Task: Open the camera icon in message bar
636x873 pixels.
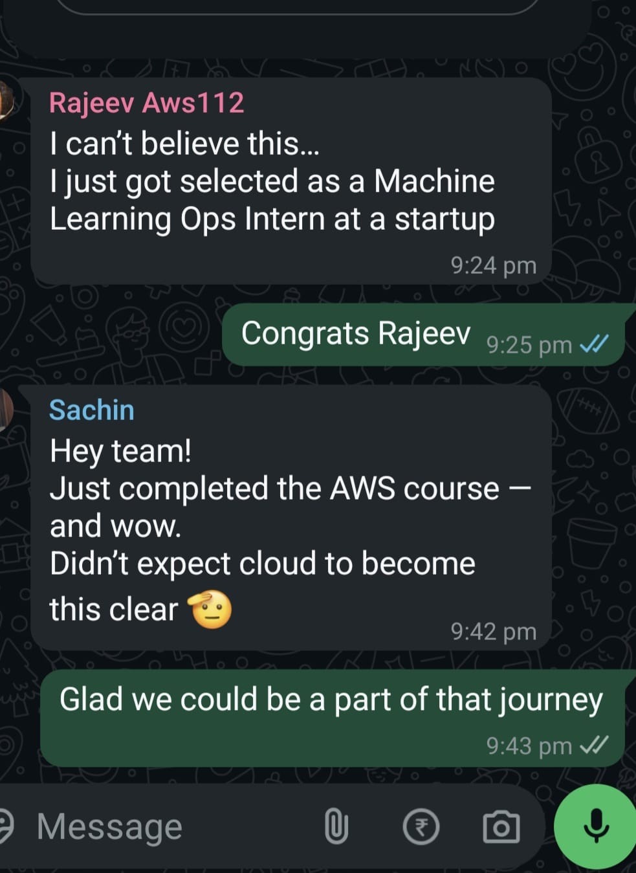Action: (501, 826)
